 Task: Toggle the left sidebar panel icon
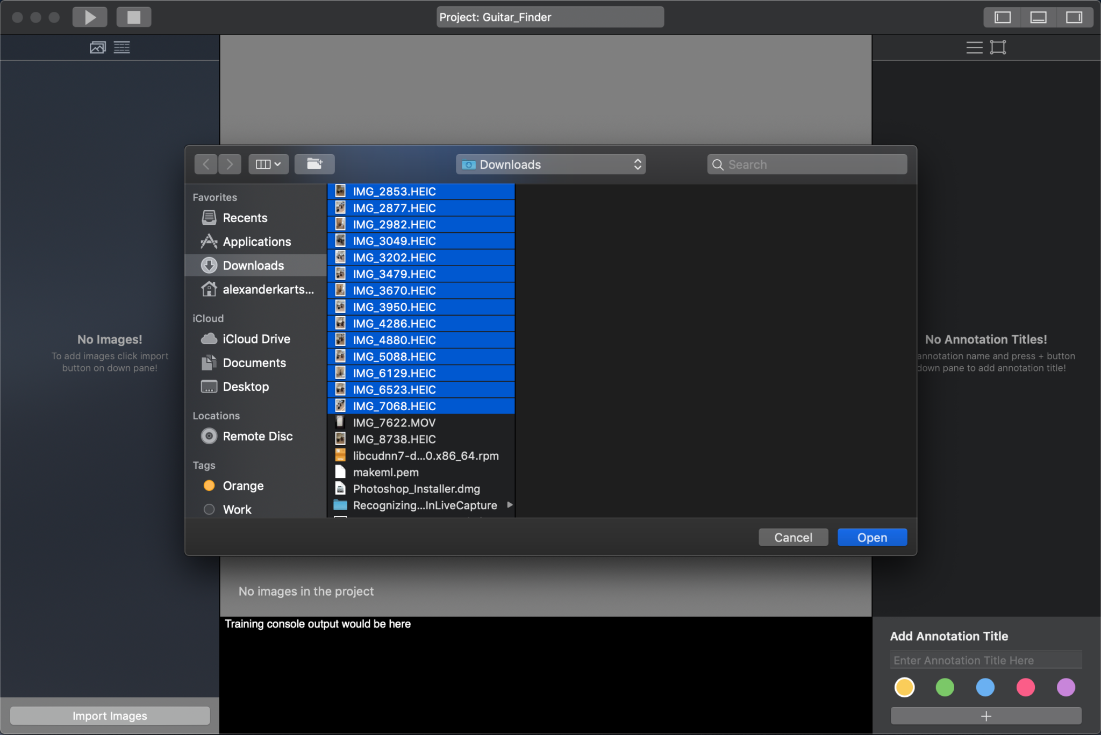(x=1002, y=17)
